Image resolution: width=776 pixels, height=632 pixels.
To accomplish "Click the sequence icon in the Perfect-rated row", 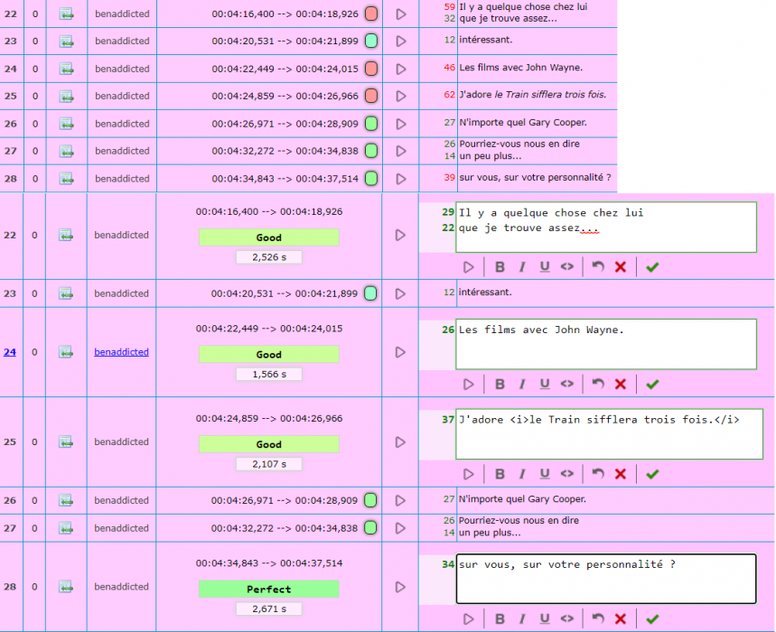I will [x=66, y=587].
